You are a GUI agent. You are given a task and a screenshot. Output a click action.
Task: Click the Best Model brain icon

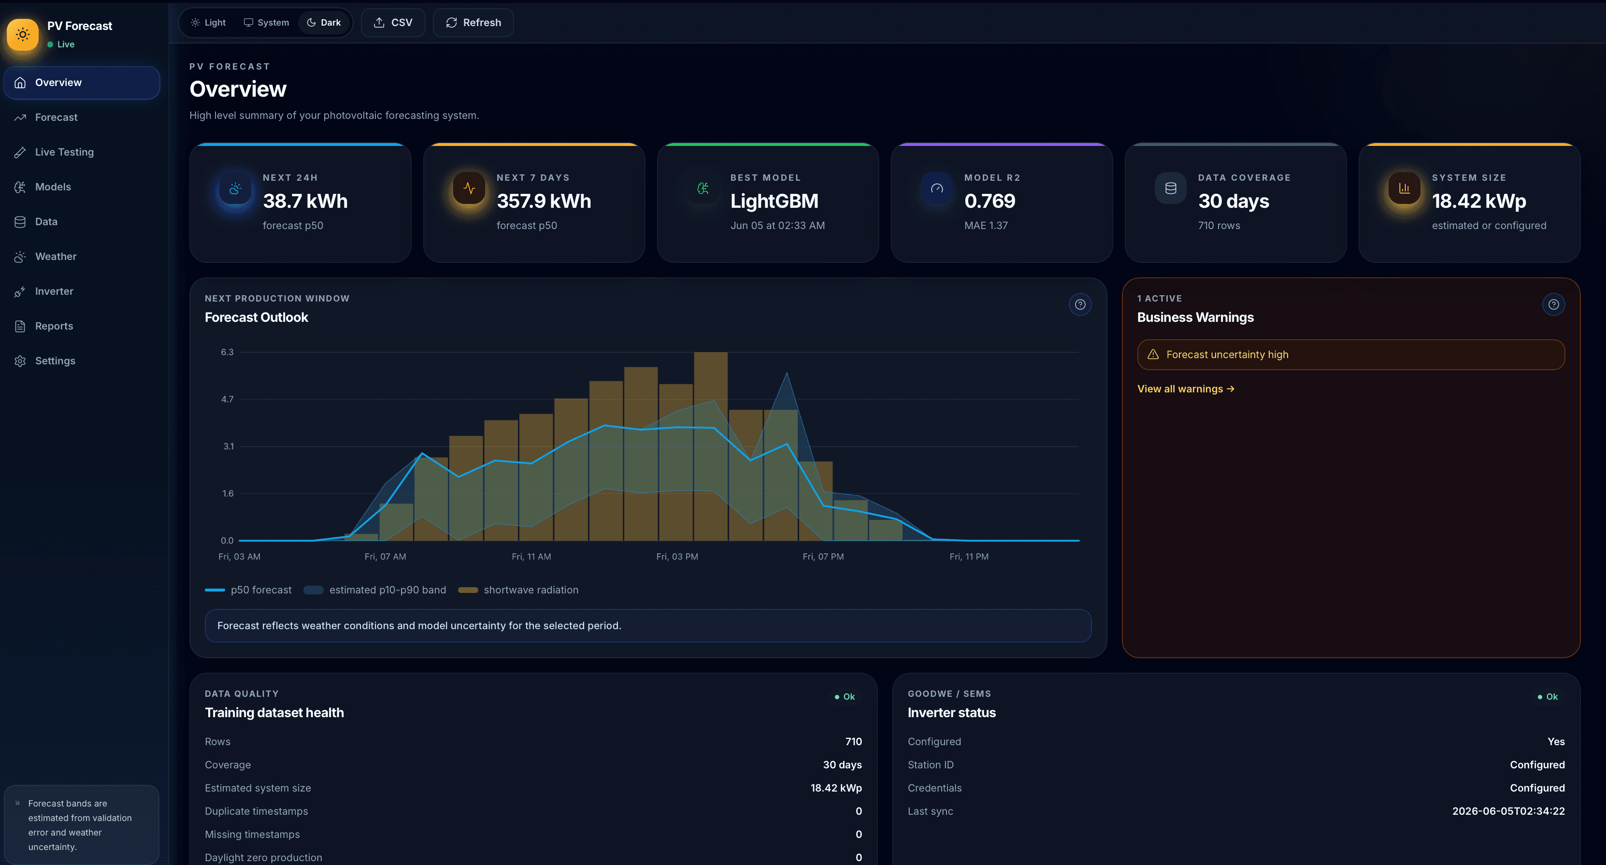(703, 188)
